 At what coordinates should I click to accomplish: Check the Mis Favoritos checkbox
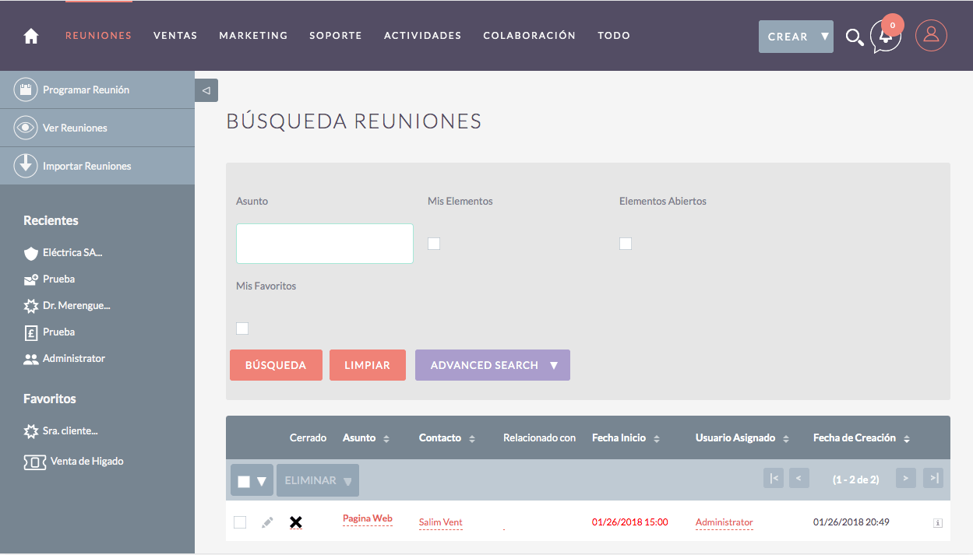tap(242, 328)
